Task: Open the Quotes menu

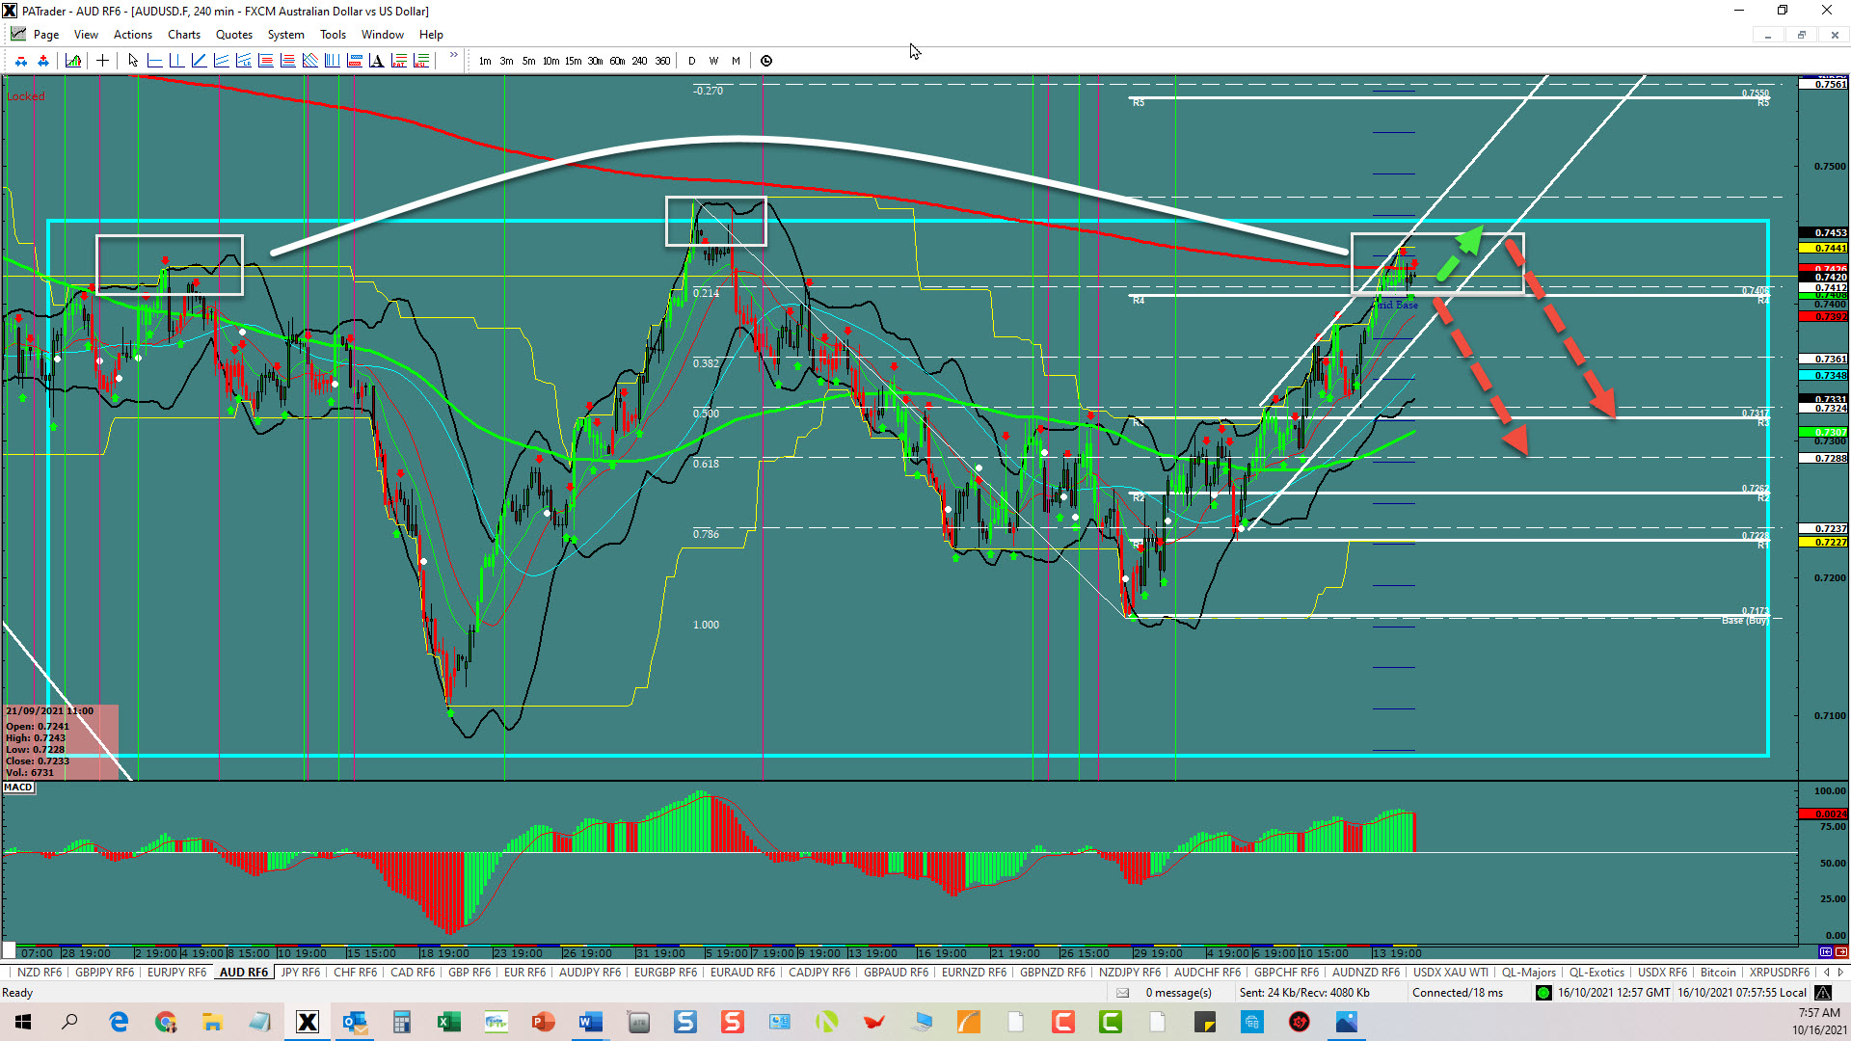Action: click(x=233, y=35)
